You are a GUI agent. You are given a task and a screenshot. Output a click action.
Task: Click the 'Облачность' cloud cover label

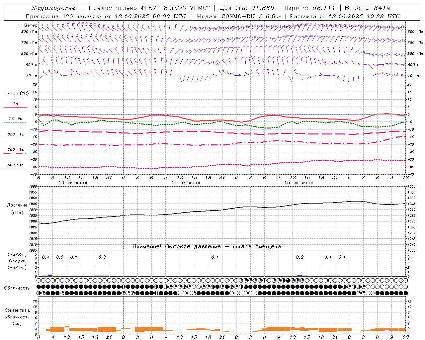click(17, 288)
